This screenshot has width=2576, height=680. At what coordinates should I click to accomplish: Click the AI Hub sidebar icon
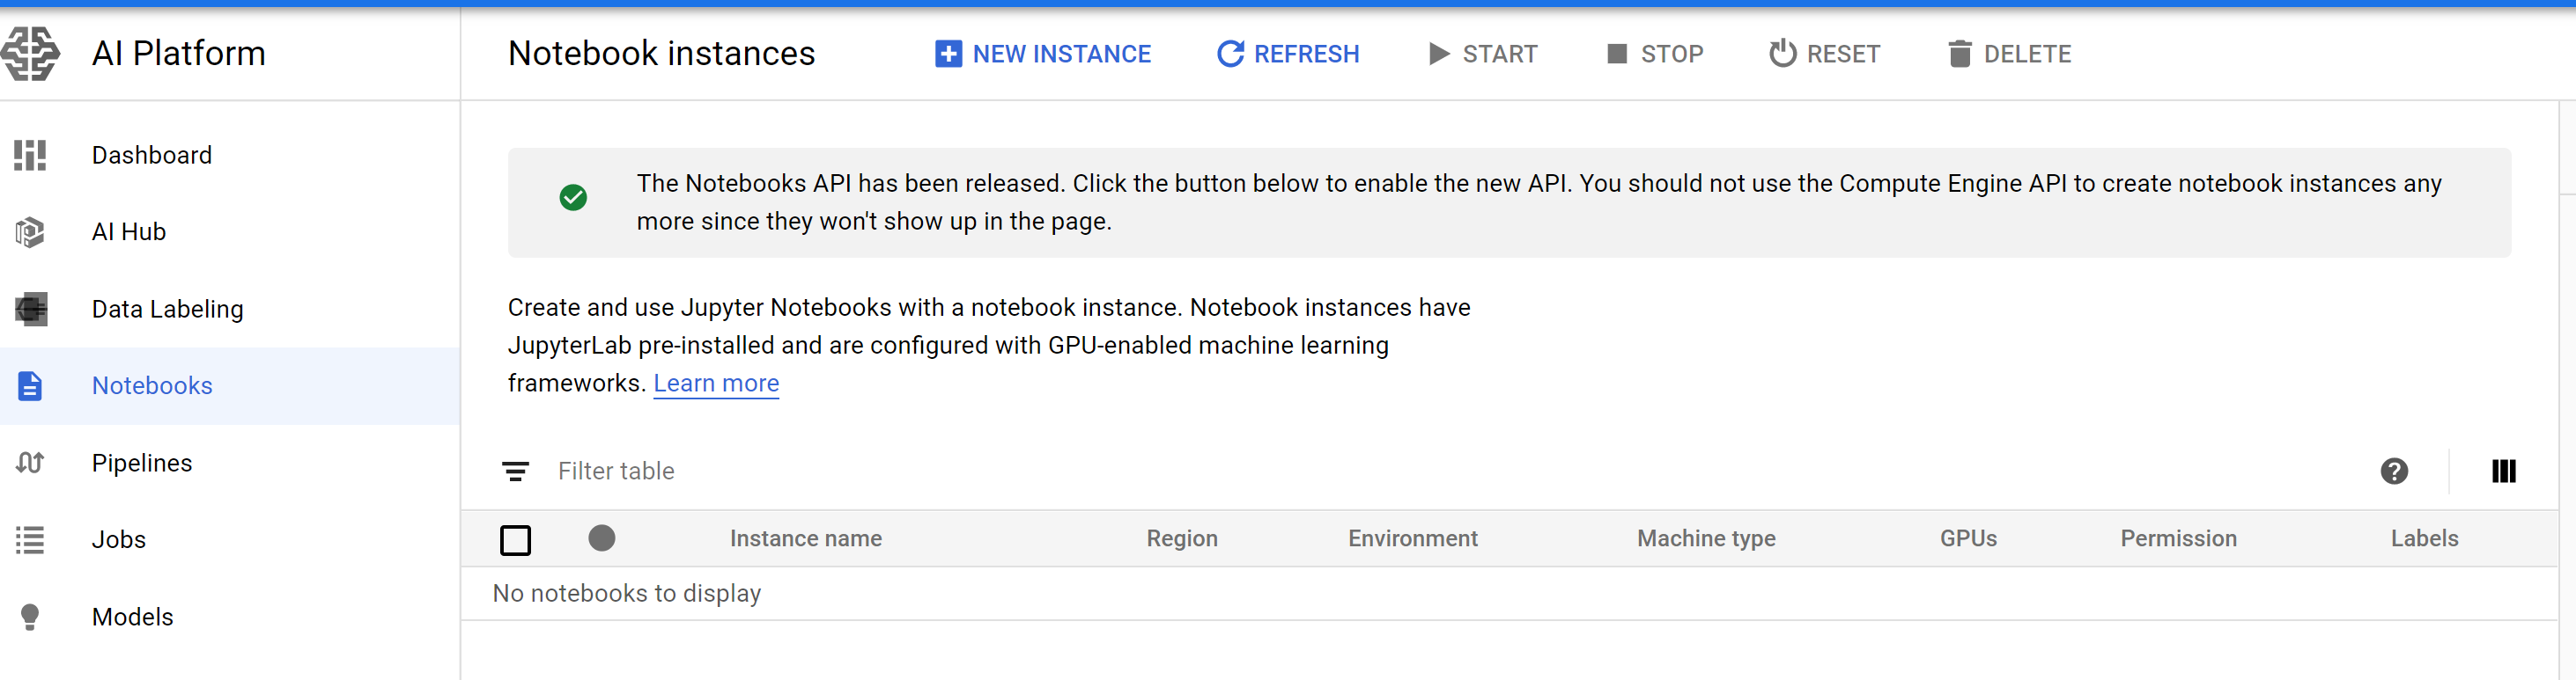coord(30,232)
